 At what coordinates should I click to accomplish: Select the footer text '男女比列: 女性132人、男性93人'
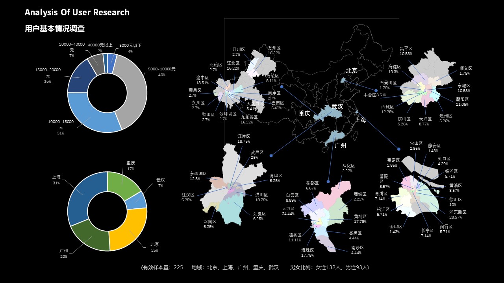(330, 268)
